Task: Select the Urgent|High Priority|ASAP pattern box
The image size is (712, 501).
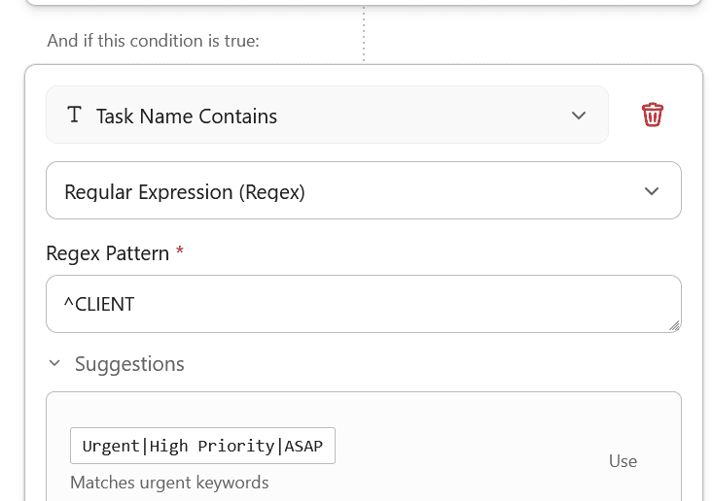Action: (x=202, y=446)
